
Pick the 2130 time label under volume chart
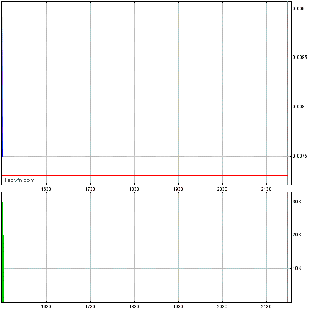click(266, 307)
